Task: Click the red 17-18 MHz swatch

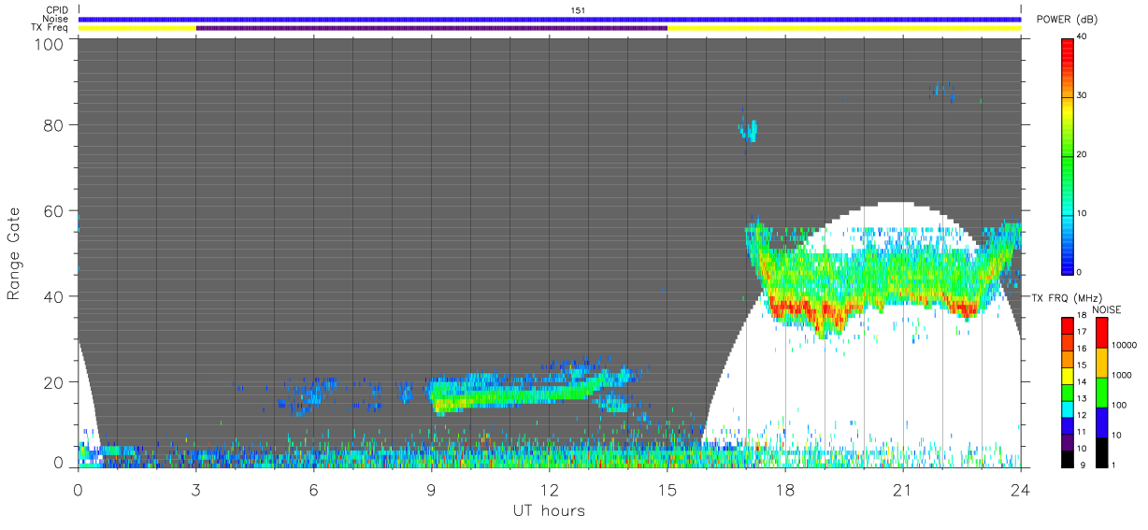Action: click(x=1068, y=325)
